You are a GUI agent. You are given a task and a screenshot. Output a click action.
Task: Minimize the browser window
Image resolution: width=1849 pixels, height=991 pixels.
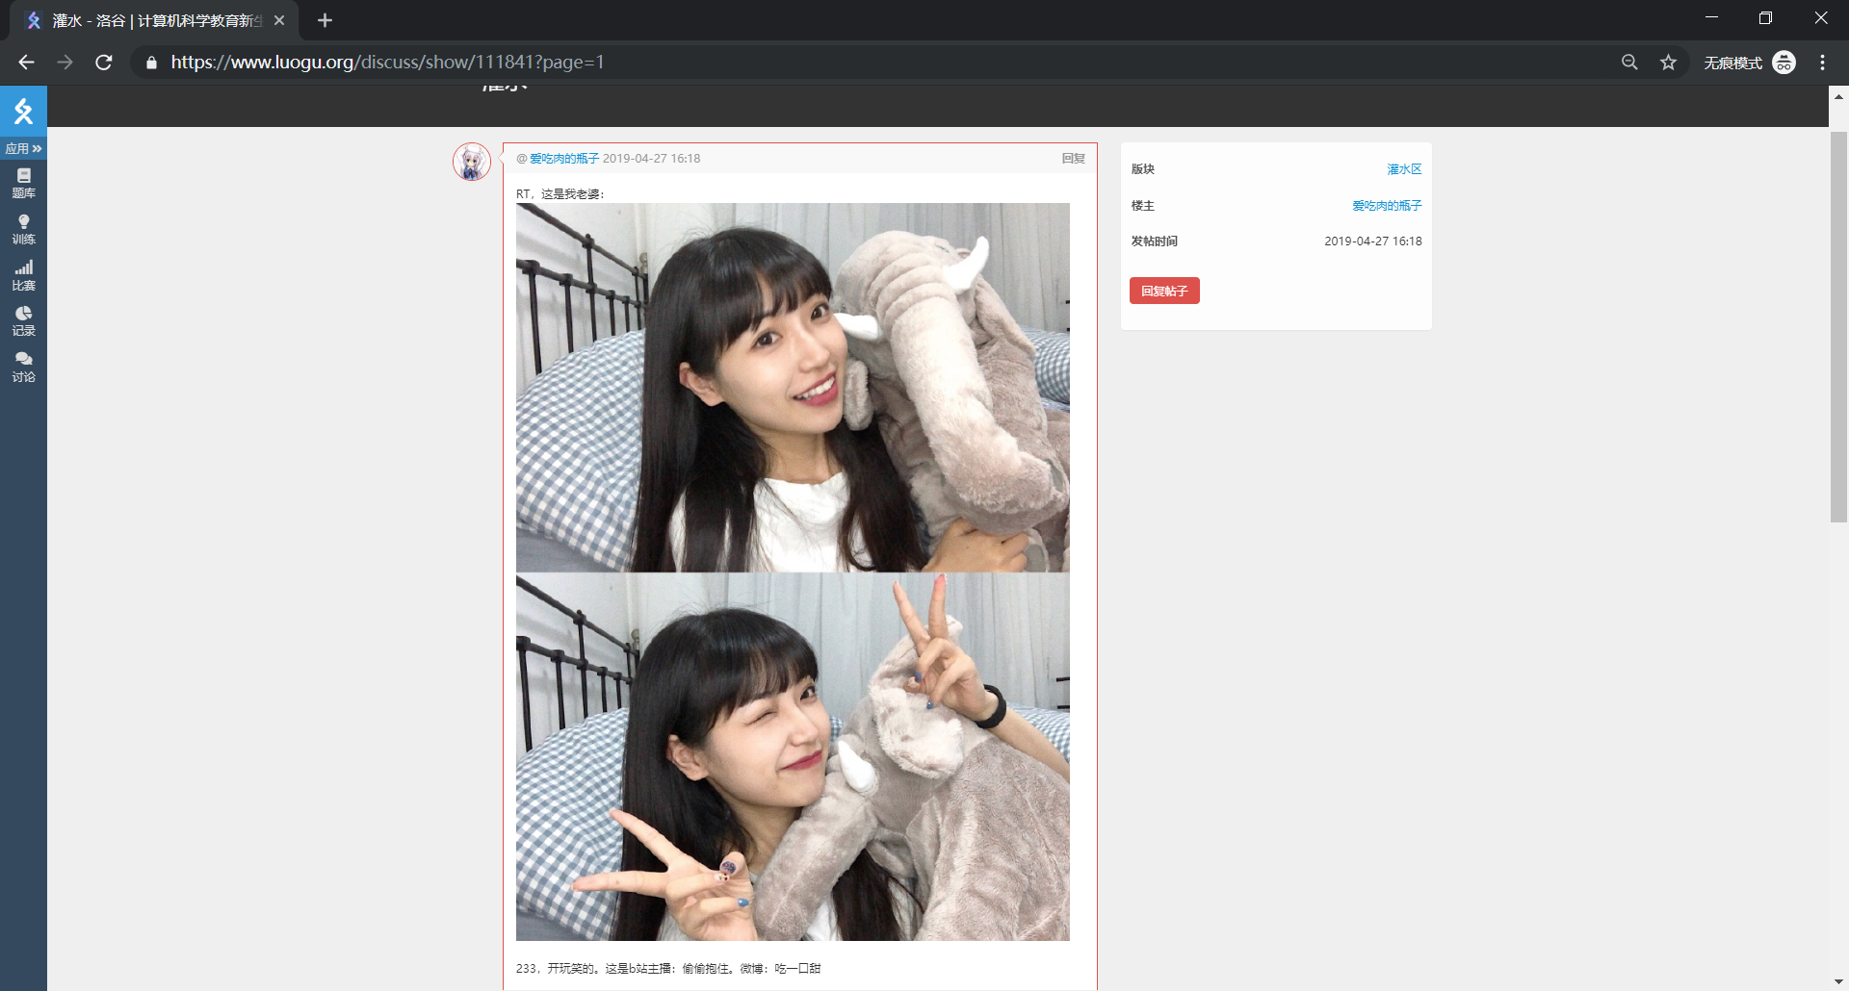[1711, 18]
